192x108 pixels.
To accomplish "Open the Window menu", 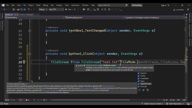I will [85, 5].
